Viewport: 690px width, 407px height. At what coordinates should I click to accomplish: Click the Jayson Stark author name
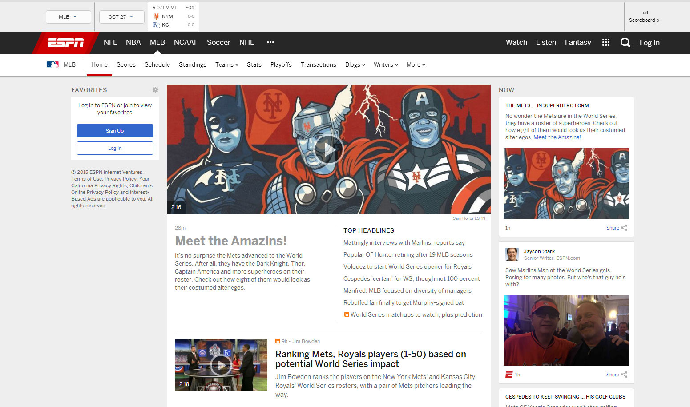[x=539, y=251]
